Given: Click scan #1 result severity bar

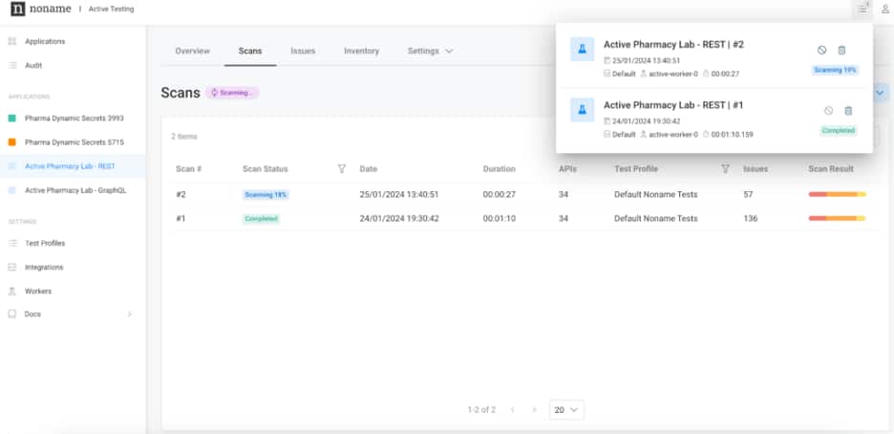Looking at the screenshot, I should click(x=837, y=218).
